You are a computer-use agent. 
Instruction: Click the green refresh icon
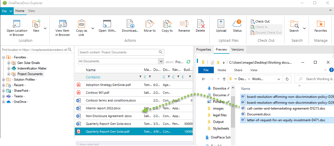point(188,62)
